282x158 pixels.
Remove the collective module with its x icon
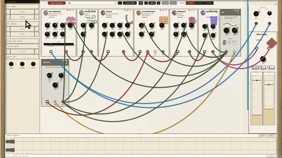pyautogui.click(x=73, y=11)
